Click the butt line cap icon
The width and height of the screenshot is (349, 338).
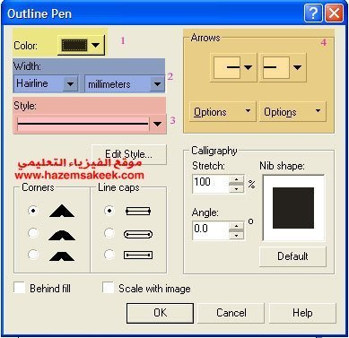click(138, 211)
